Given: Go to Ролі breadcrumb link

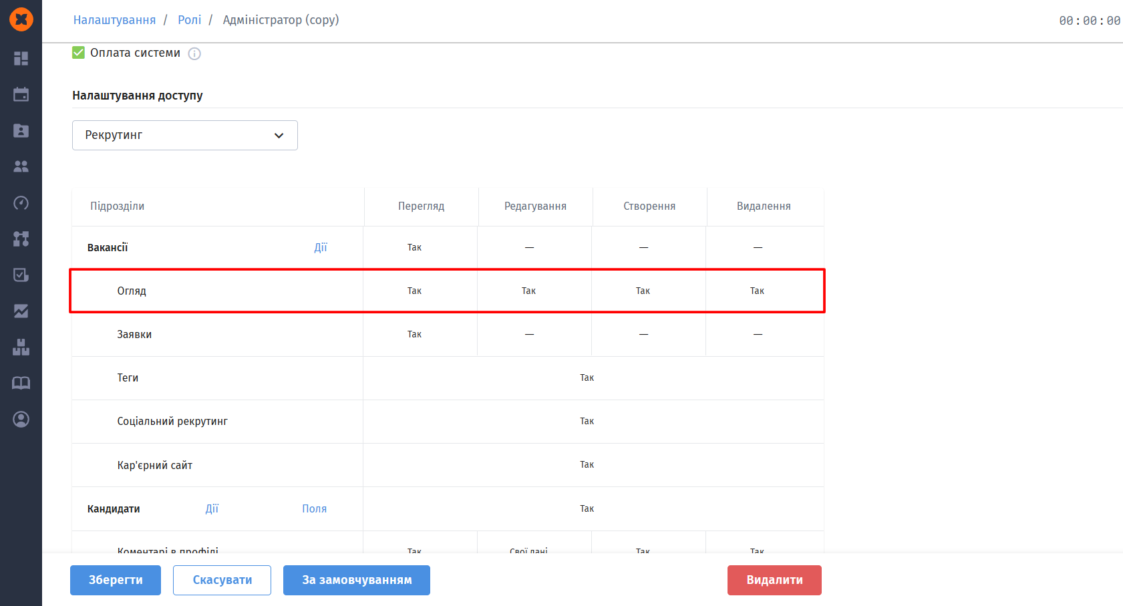Looking at the screenshot, I should [189, 20].
